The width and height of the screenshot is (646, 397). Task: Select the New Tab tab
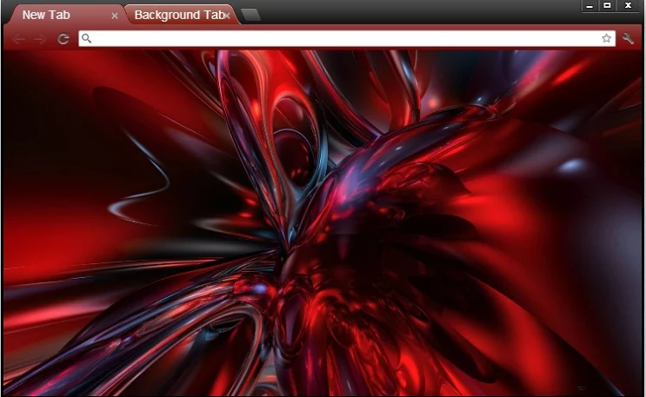click(52, 15)
